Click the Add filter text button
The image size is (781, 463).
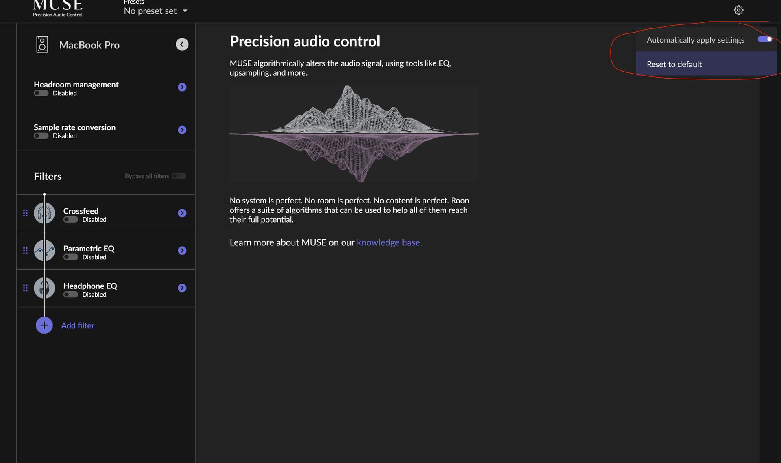(78, 325)
